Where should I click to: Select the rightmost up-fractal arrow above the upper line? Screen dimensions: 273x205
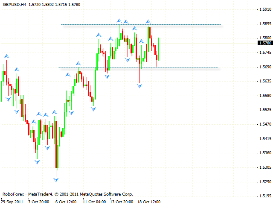click(x=148, y=21)
